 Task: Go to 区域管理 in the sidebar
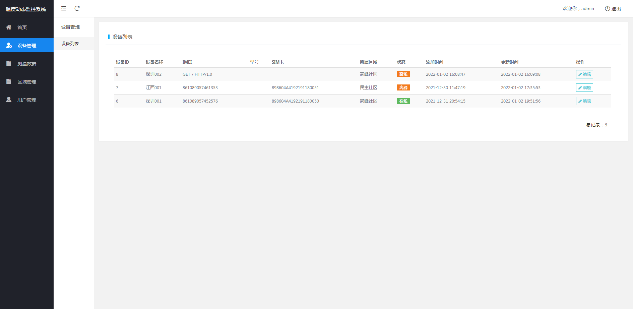(x=27, y=82)
